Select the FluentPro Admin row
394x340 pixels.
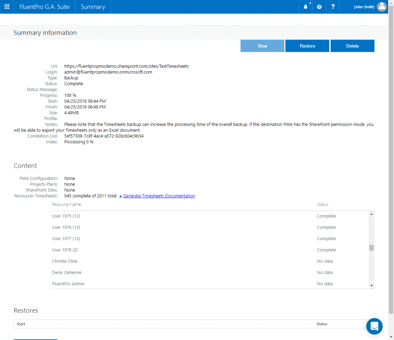coord(209,284)
